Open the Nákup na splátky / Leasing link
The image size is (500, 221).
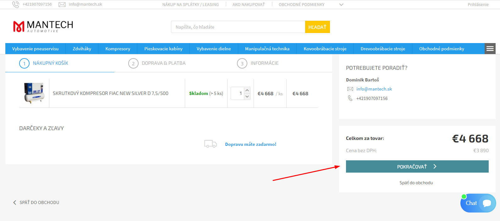coord(190,4)
